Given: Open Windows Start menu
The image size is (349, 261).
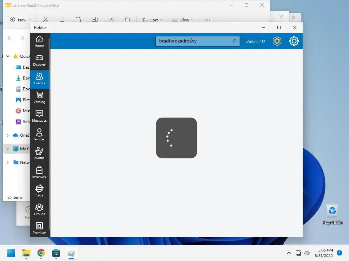Looking at the screenshot, I should coord(11,253).
